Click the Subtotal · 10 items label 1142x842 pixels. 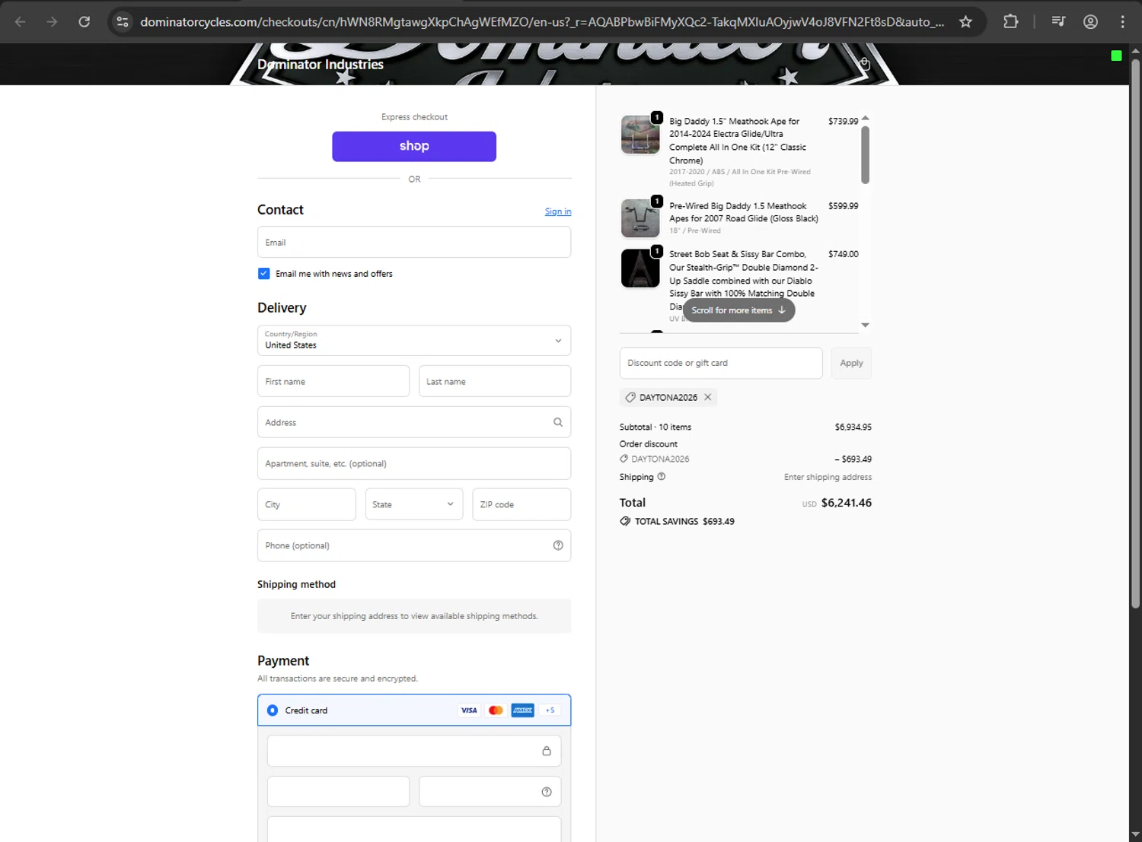(x=656, y=427)
